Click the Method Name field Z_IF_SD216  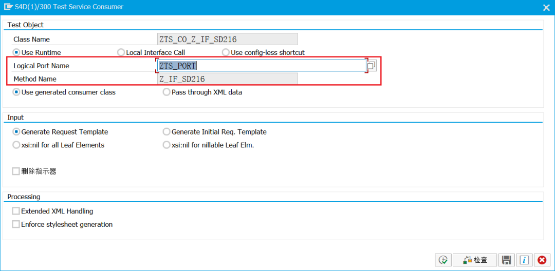point(227,79)
